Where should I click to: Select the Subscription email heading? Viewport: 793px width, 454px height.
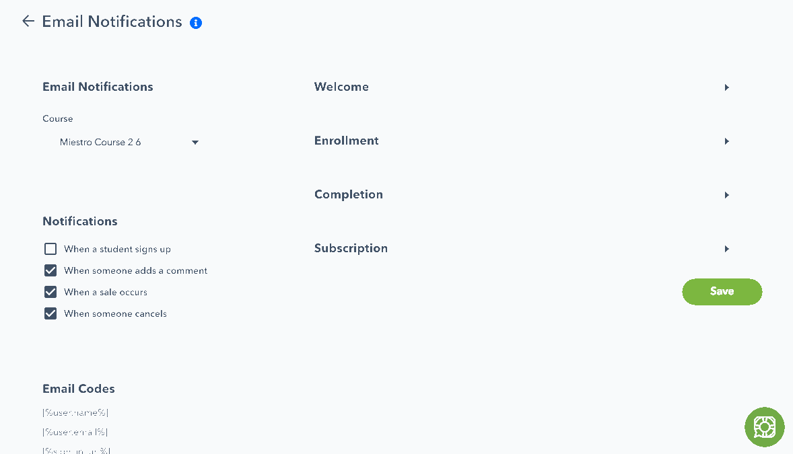351,248
